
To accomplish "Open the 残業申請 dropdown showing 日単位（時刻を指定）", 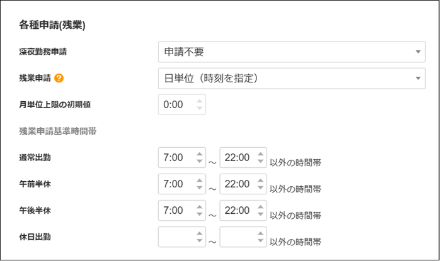I will 292,78.
